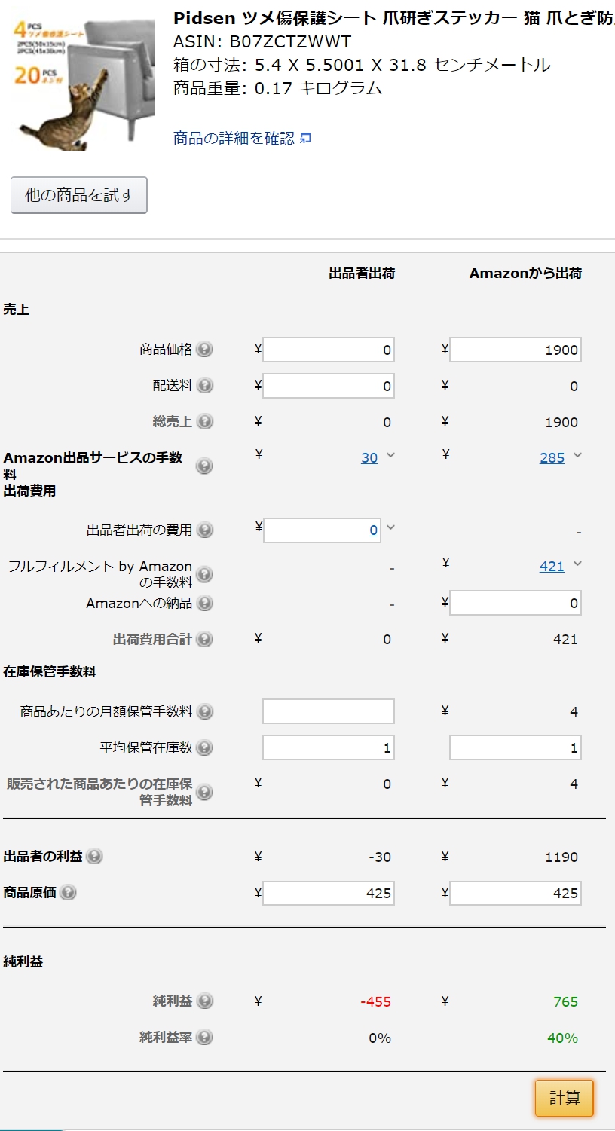The height and width of the screenshot is (1131, 615).
Task: Click seller-fulfilled net profit value -455
Action: 375,1001
